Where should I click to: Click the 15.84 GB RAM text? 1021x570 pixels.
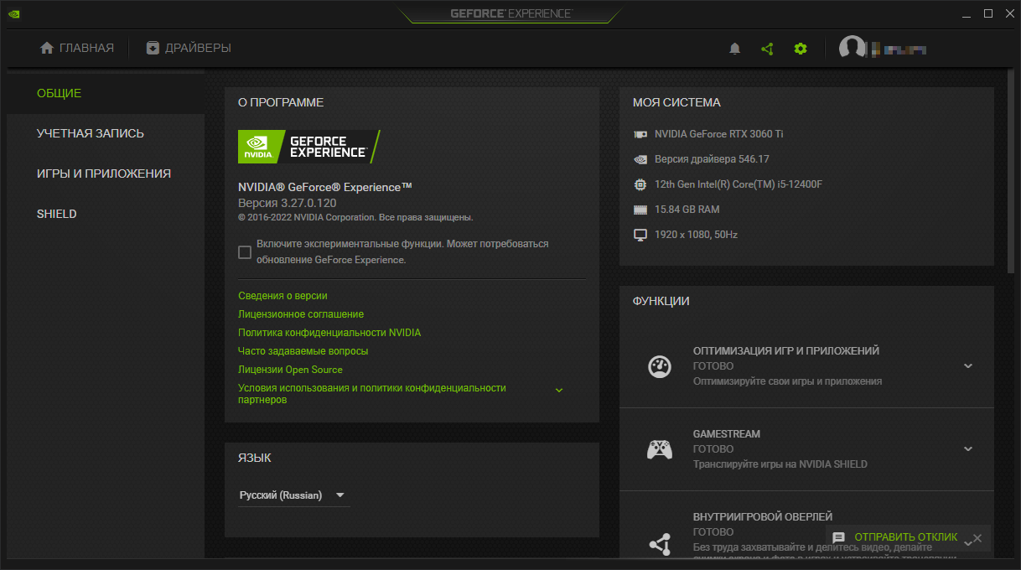(687, 210)
